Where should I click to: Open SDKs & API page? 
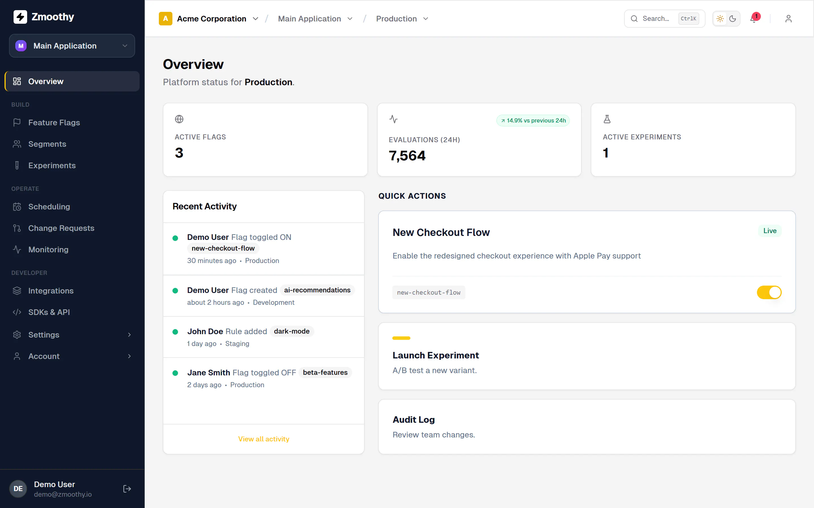click(72, 312)
